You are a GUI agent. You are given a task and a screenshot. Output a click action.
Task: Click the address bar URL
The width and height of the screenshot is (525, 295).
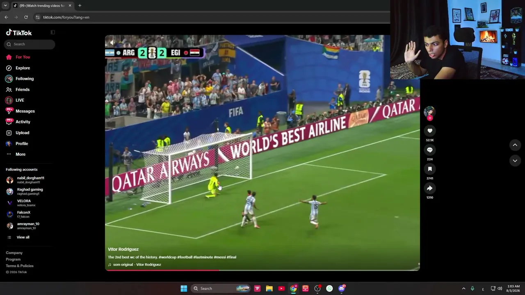click(66, 17)
